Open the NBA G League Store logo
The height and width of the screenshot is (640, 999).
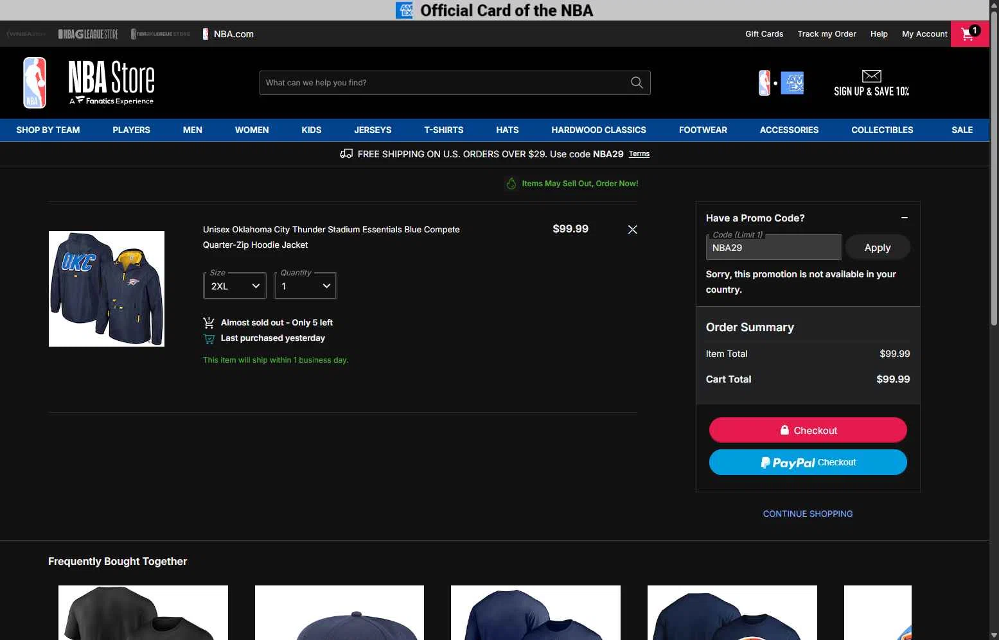click(88, 34)
